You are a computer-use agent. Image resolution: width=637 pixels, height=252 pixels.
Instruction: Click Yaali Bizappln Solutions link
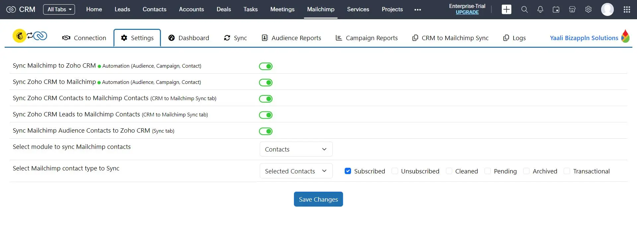point(584,38)
